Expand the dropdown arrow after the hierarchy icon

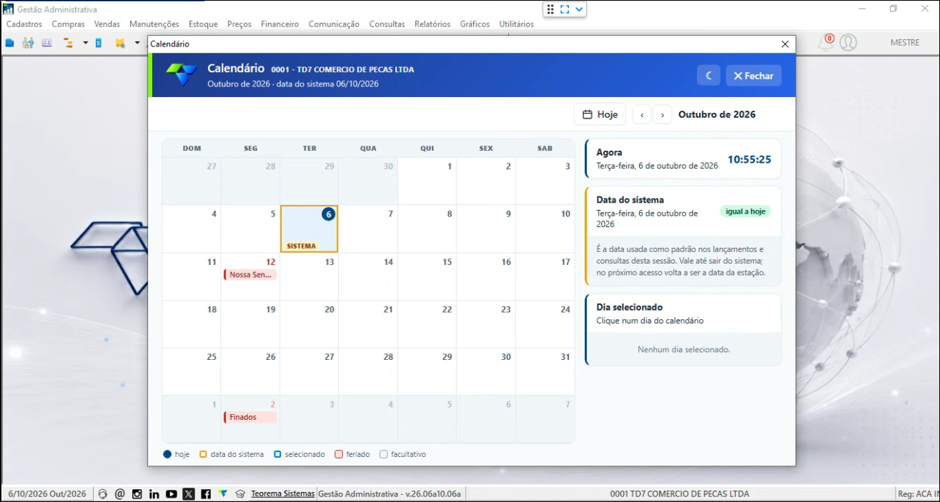(x=86, y=43)
